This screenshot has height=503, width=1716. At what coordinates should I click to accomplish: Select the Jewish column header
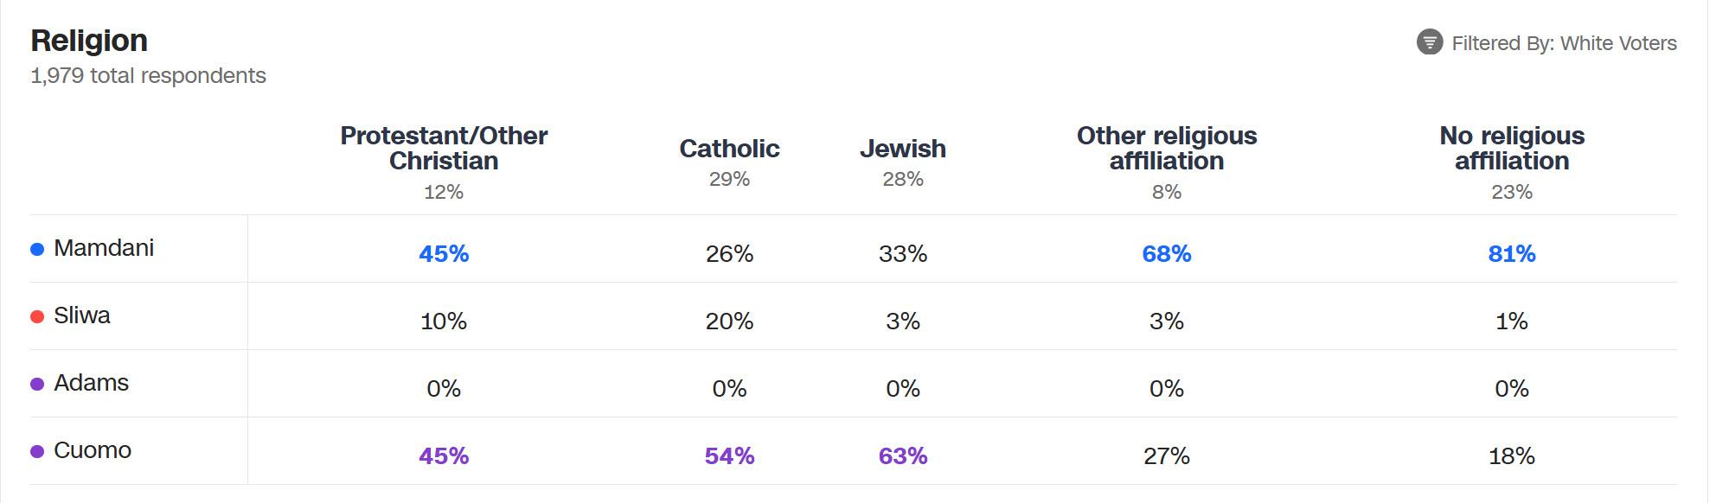click(x=902, y=149)
